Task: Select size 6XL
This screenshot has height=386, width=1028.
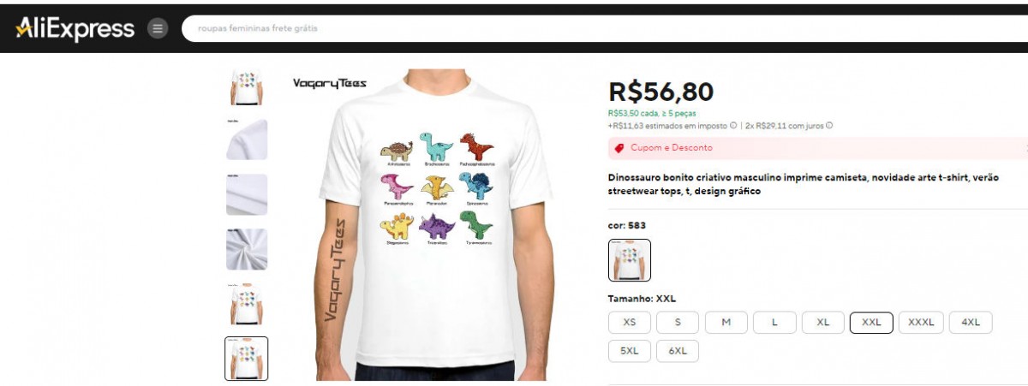Action: click(x=678, y=351)
